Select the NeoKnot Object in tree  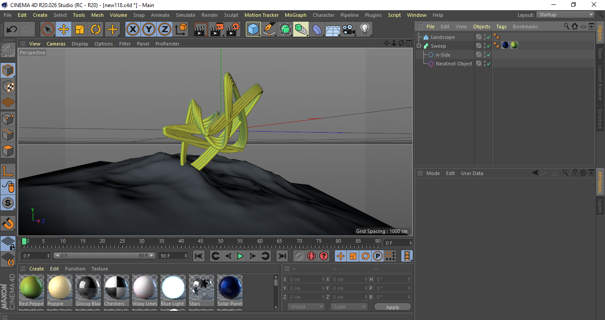point(454,64)
